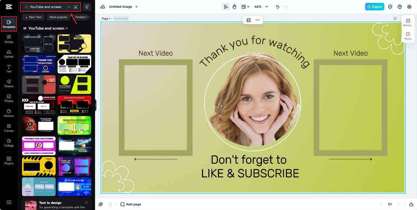The image size is (417, 210).
Task: Open the Templates panel in sidebar
Action: (x=9, y=24)
